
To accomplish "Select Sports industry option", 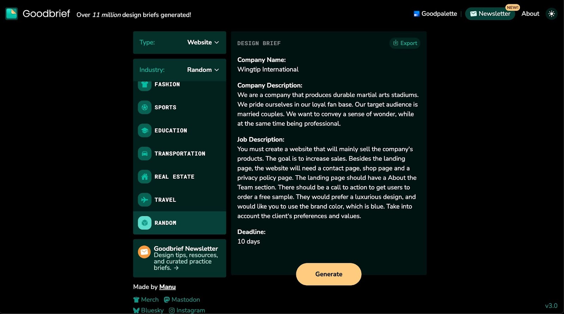I will (x=179, y=107).
